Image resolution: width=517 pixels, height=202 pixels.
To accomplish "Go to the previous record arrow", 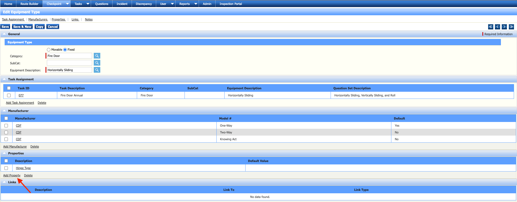I will [498, 27].
